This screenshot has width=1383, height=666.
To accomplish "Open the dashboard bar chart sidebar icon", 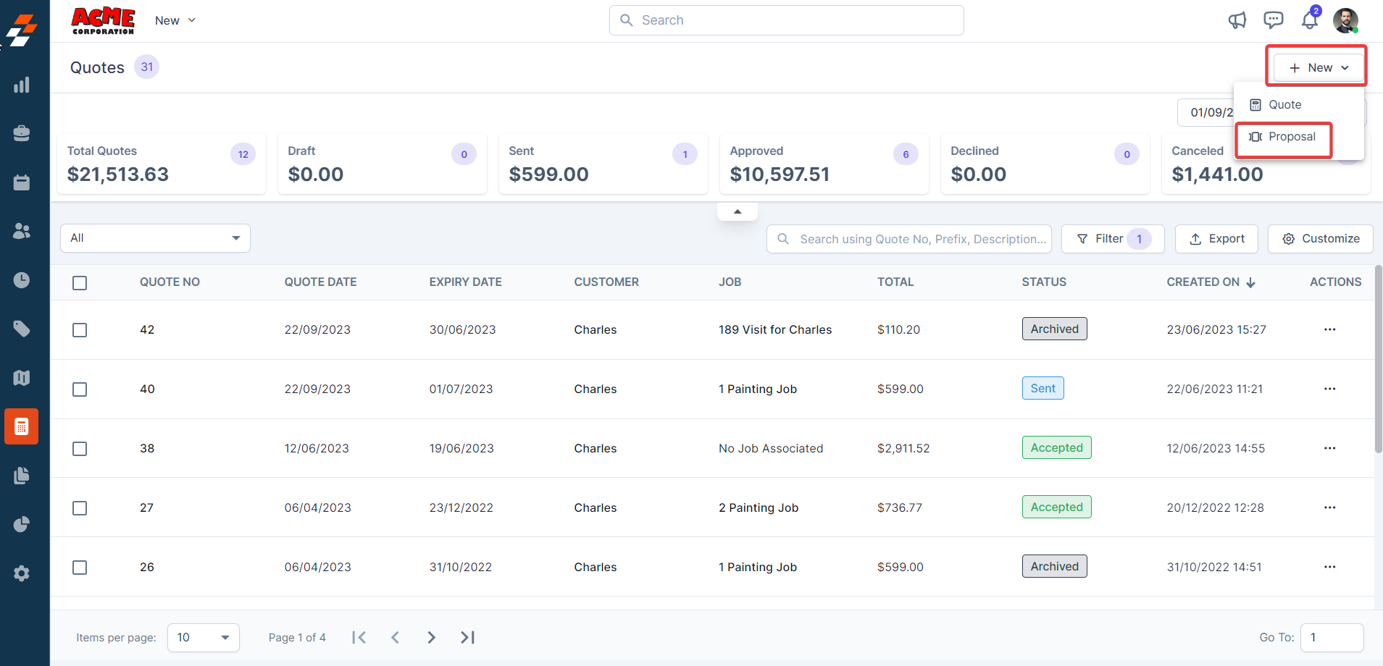I will 22,85.
